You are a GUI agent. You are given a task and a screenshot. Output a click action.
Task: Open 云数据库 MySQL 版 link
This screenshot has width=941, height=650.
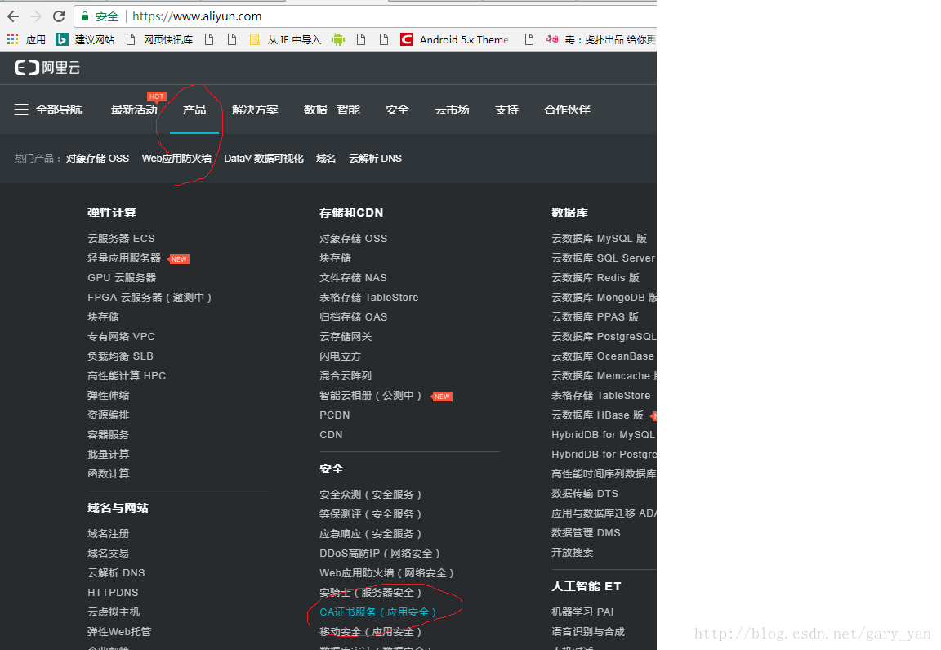[x=599, y=239]
